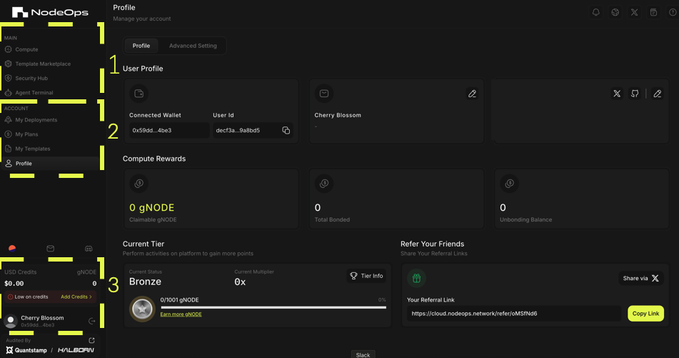Click Add Credits
Screen dimensions: 679x358
click(76, 297)
